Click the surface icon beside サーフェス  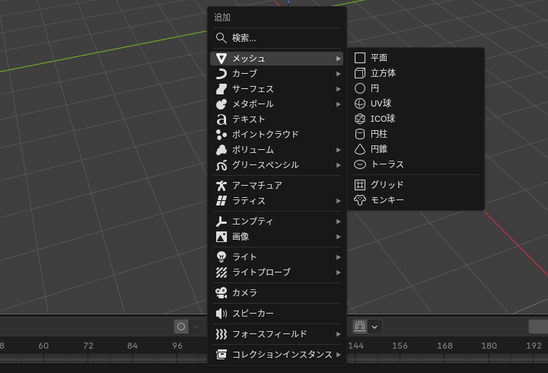click(x=221, y=89)
